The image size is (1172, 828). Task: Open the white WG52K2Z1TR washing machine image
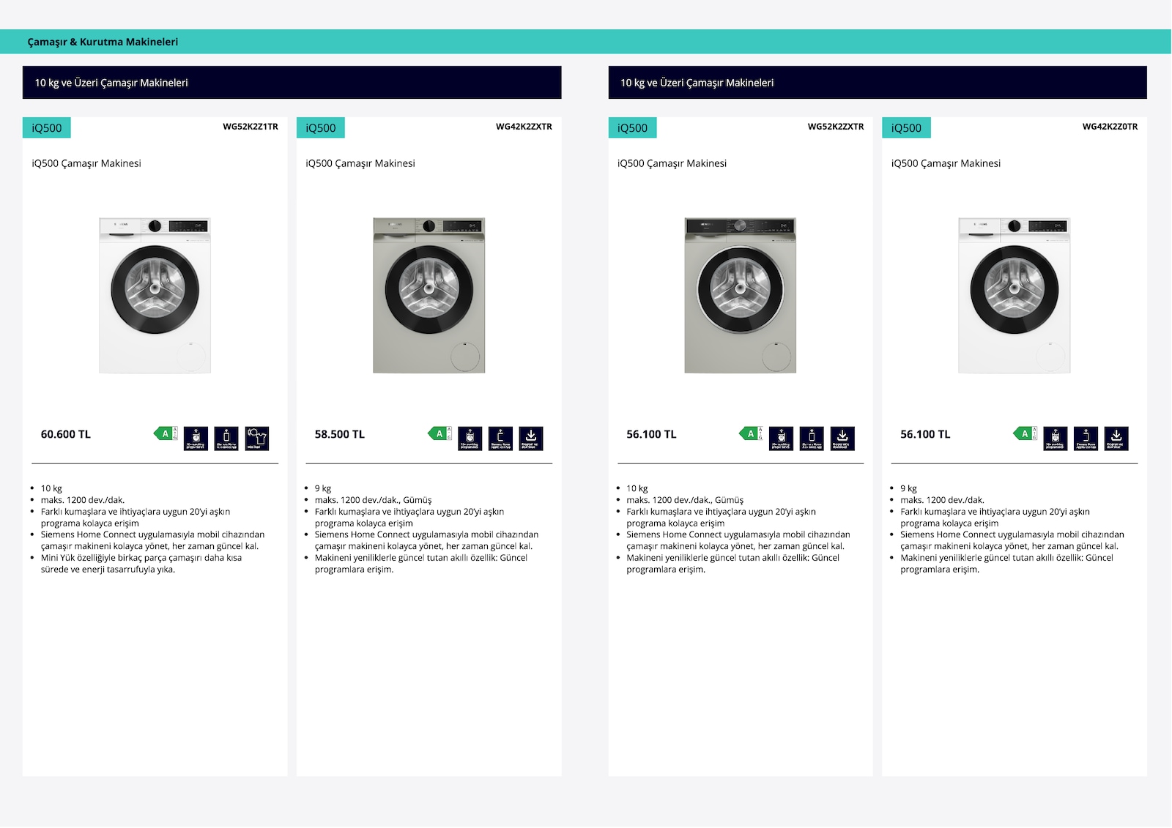[155, 295]
